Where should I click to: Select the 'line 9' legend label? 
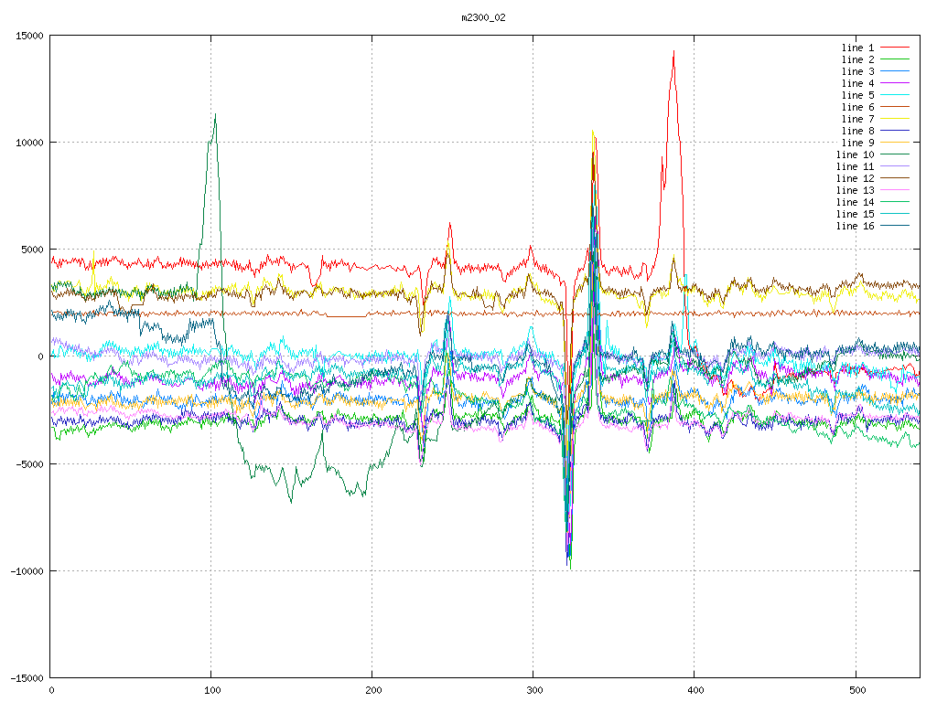tap(857, 143)
